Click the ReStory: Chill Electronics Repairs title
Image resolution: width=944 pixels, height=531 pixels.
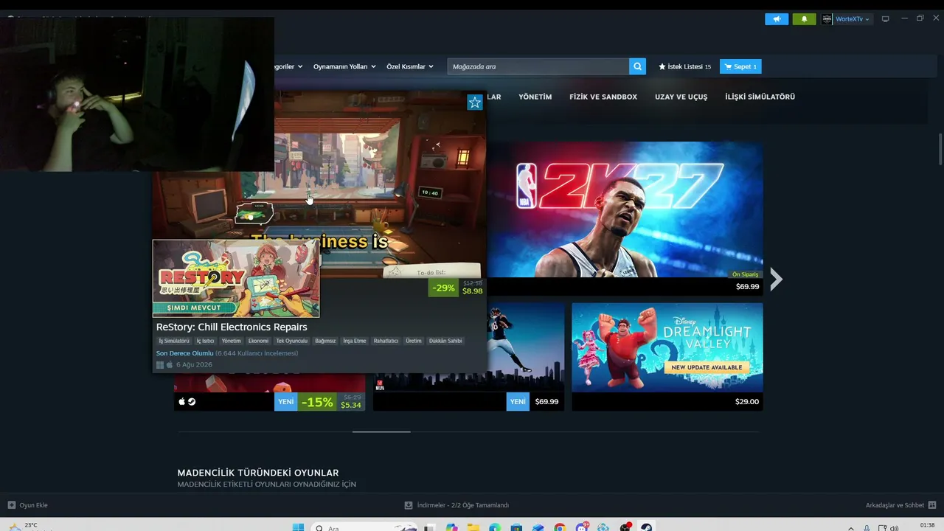[232, 327]
